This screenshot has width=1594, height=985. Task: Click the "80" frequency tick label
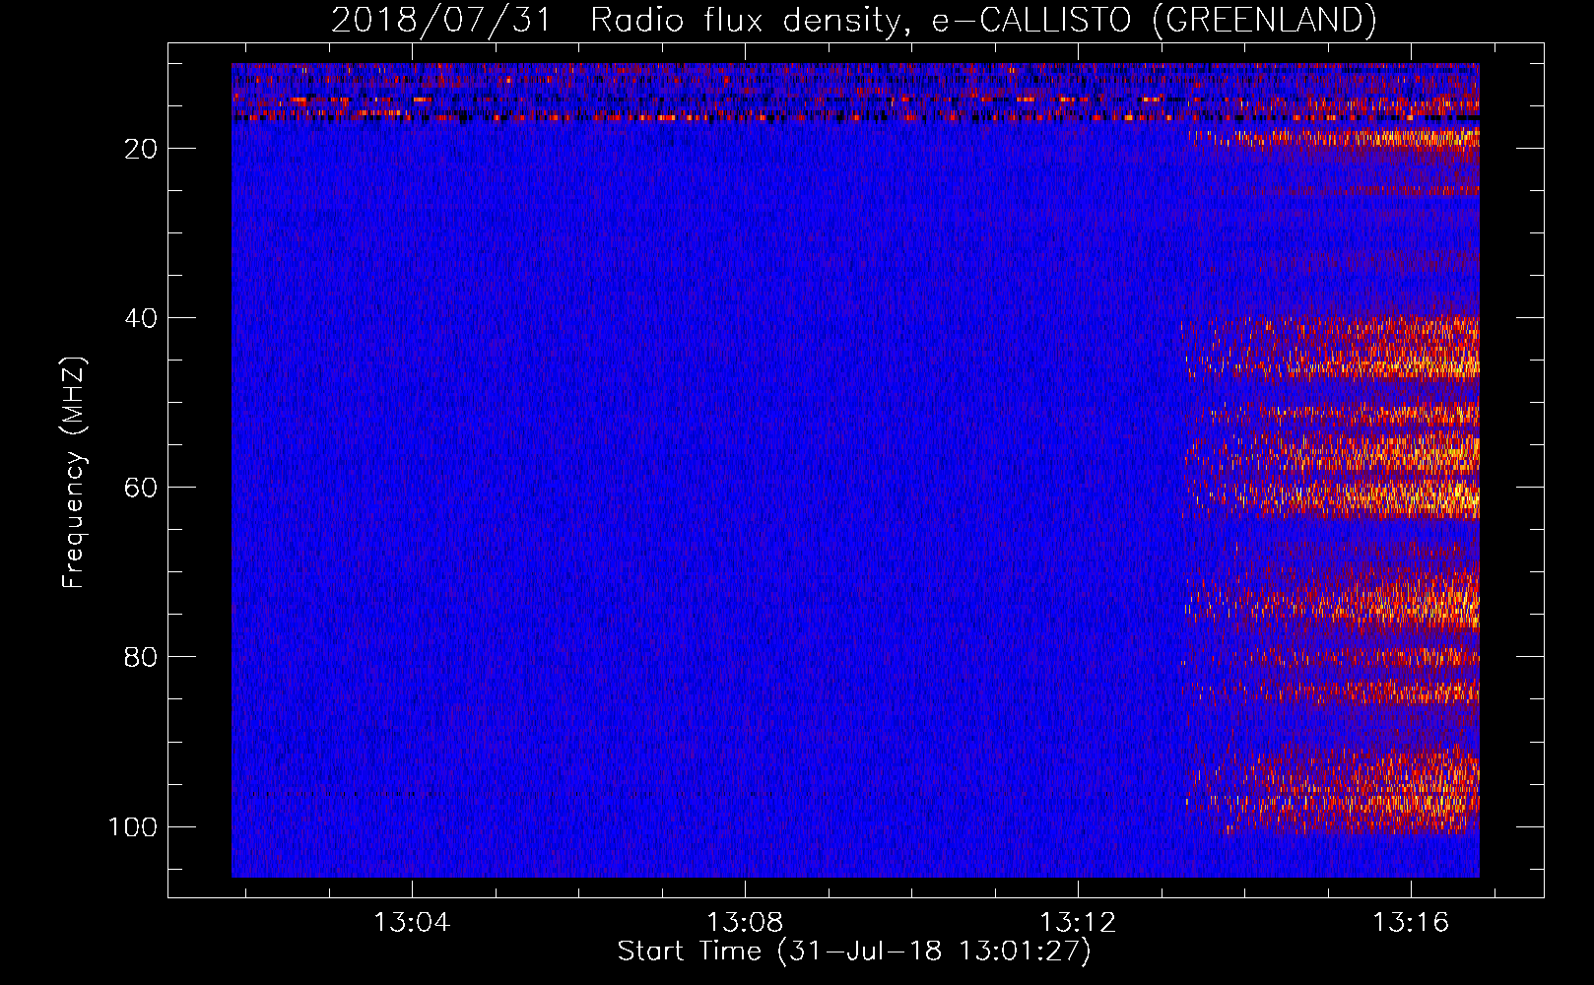141,657
